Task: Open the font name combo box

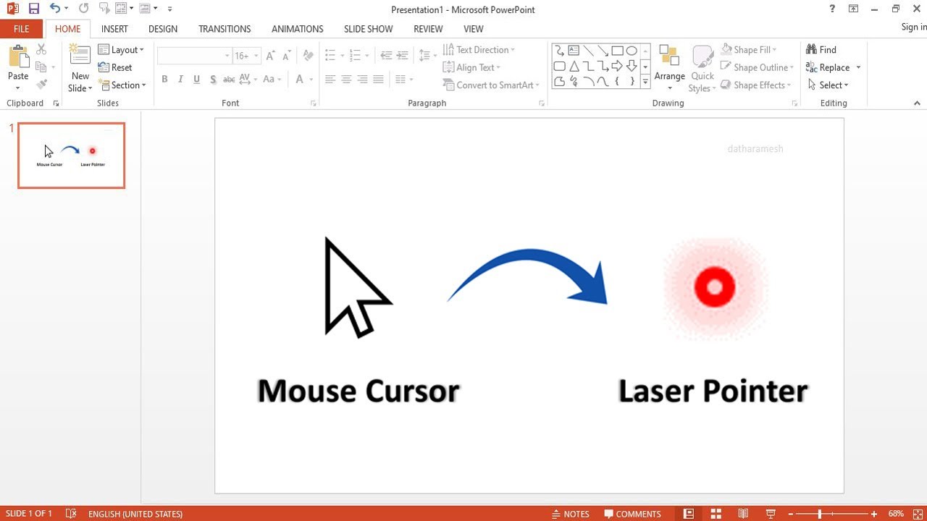Action: pyautogui.click(x=194, y=56)
